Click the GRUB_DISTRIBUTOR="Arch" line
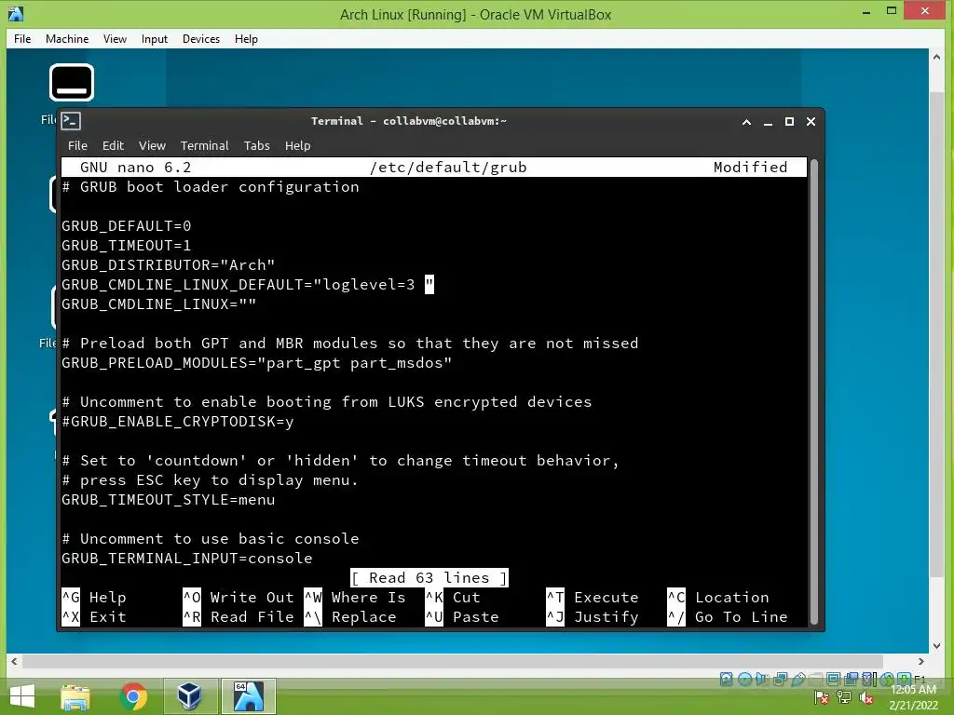954x715 pixels. [x=169, y=265]
